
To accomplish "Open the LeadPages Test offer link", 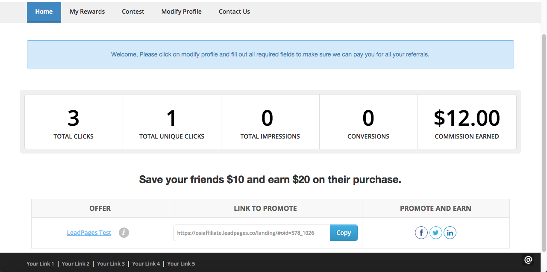I will coord(89,233).
